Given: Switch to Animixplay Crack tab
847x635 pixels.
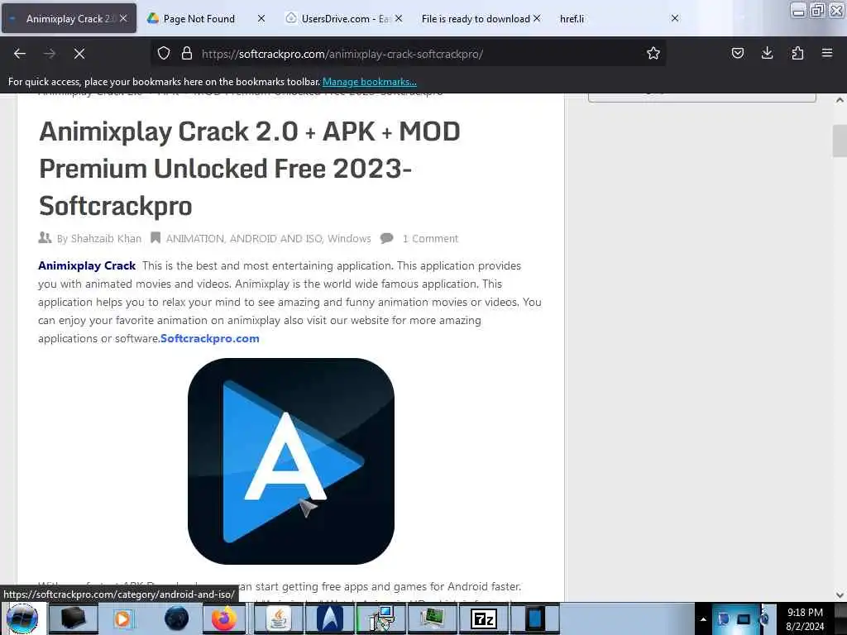Looking at the screenshot, I should tap(69, 18).
